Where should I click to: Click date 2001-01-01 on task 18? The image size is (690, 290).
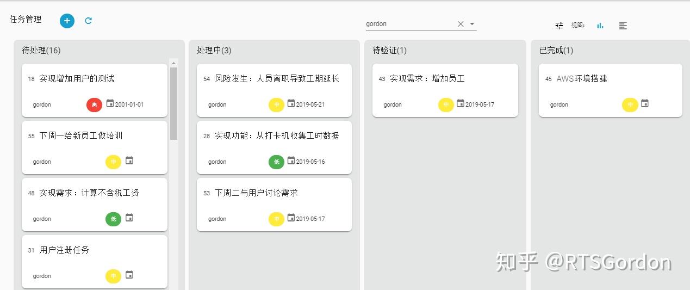129,104
